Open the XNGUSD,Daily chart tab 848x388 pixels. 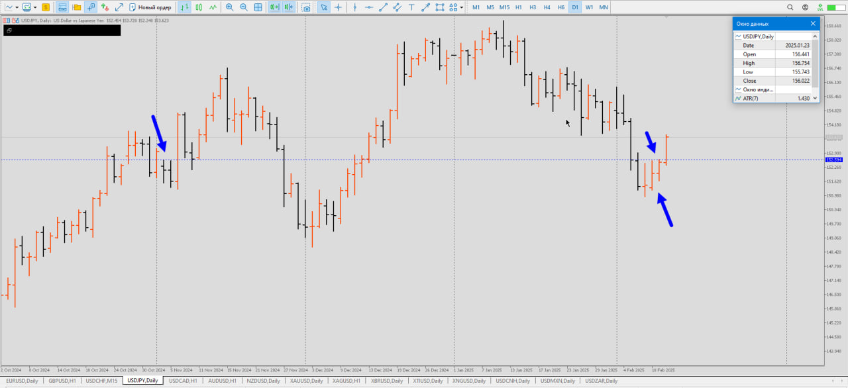click(x=468, y=381)
